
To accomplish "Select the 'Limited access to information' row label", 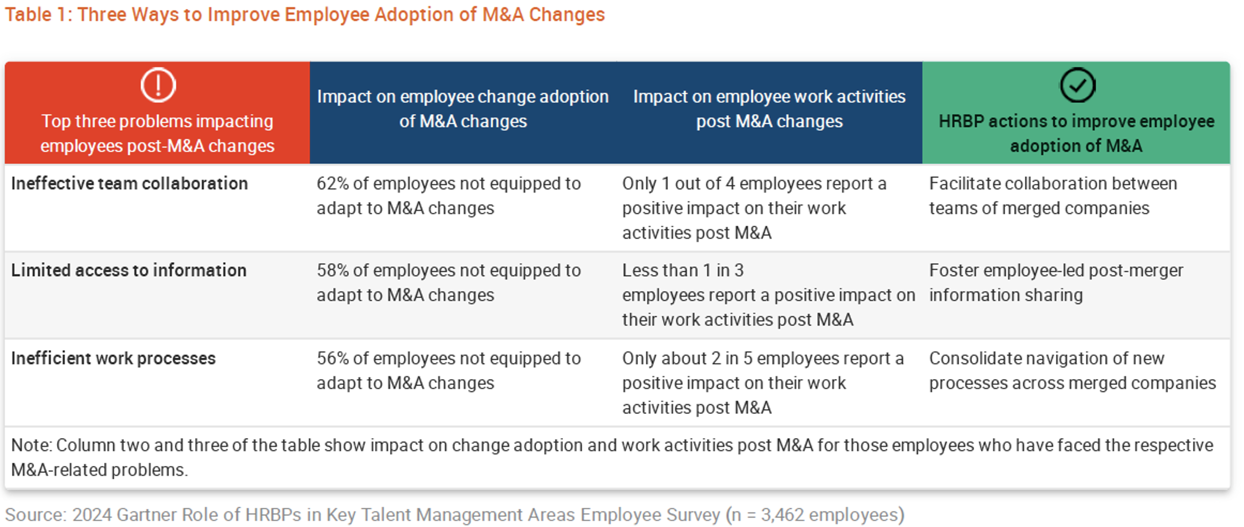I will [129, 270].
